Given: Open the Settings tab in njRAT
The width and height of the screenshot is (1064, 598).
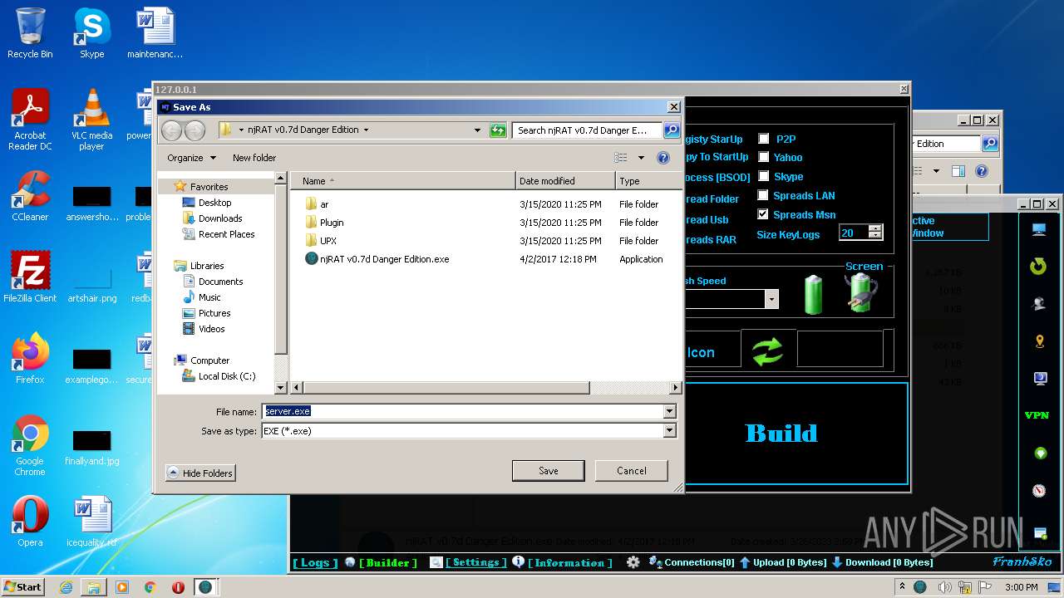Looking at the screenshot, I should [475, 562].
